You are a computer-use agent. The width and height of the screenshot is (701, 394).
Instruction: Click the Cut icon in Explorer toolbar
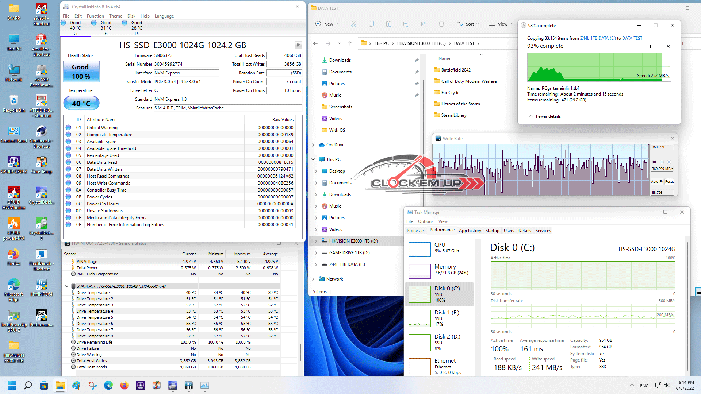pyautogui.click(x=353, y=24)
